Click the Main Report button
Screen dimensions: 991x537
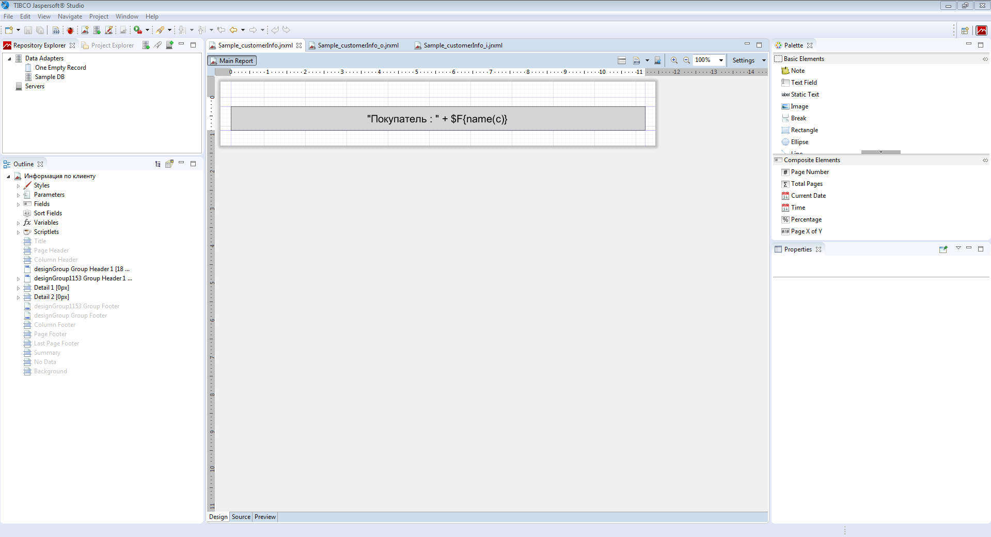point(232,60)
